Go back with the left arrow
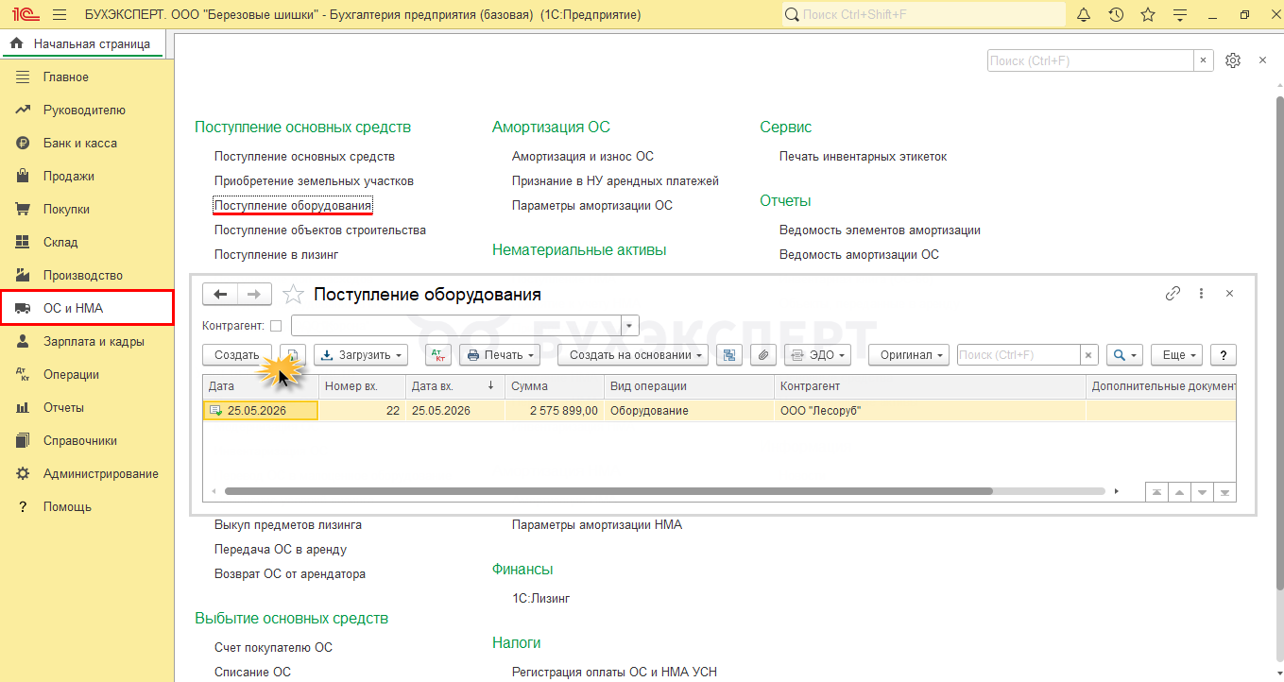Screen dimensions: 1284x682 pyautogui.click(x=220, y=294)
